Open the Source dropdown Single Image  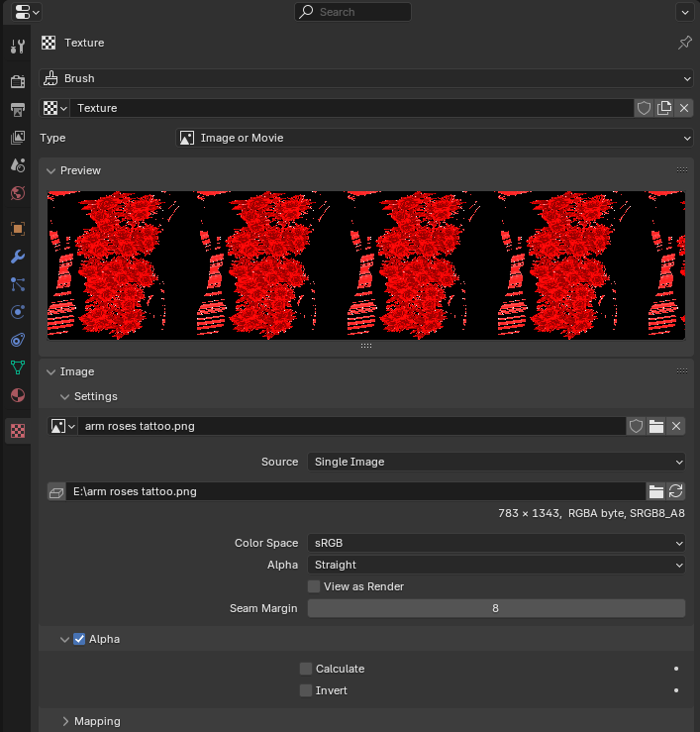[496, 462]
